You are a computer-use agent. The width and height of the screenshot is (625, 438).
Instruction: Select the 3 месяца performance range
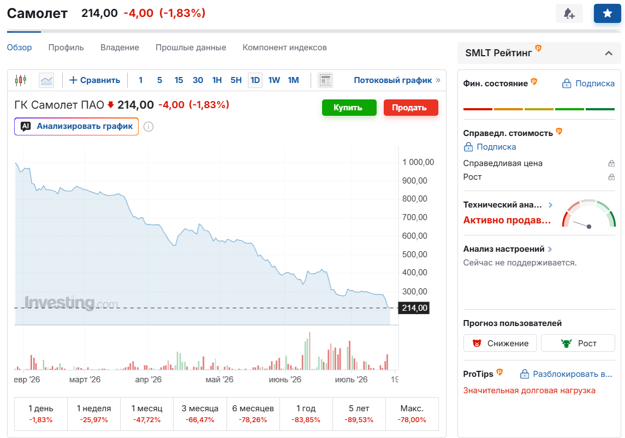[x=200, y=413]
